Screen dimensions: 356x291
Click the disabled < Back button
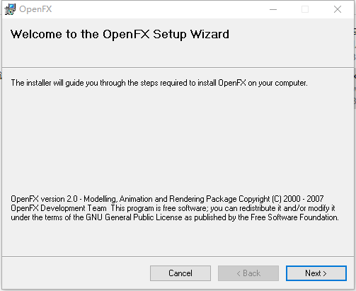[x=248, y=273]
